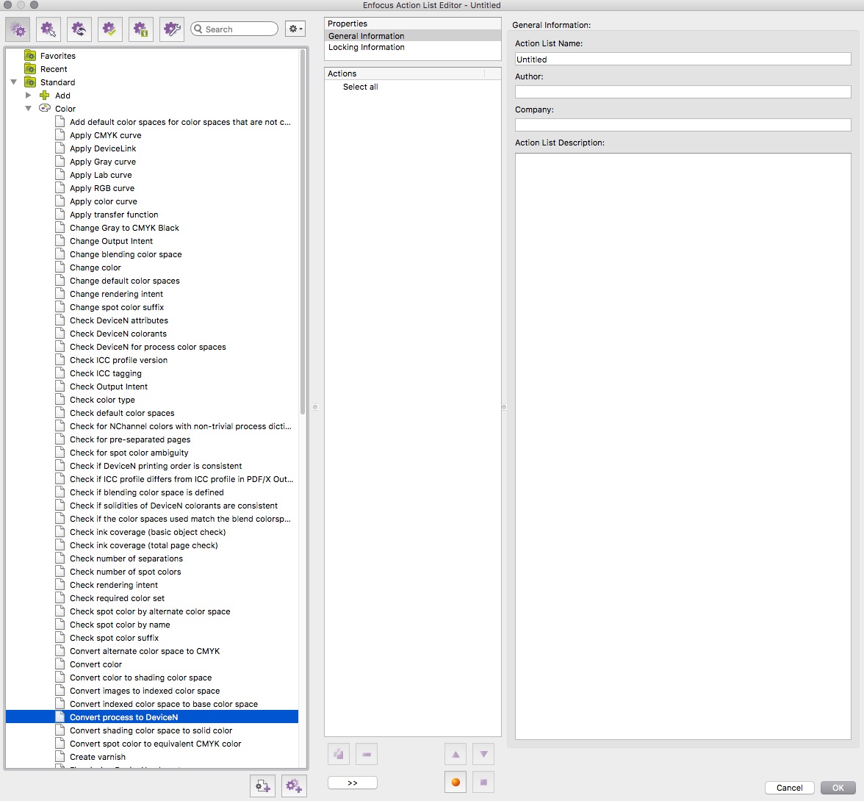Viewport: 864px width, 801px height.
Task: Click the Action List Name field
Action: pos(683,59)
